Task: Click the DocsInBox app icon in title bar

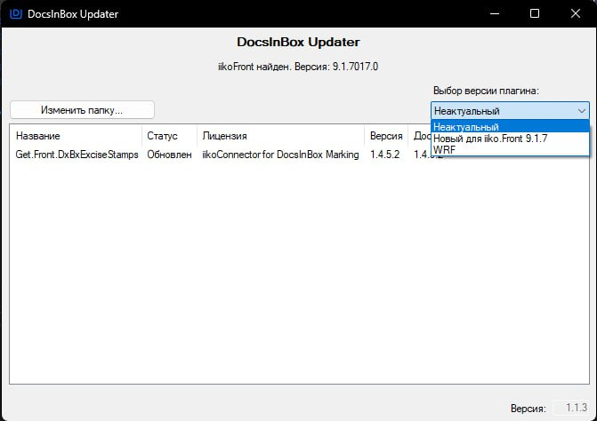Action: coord(15,14)
